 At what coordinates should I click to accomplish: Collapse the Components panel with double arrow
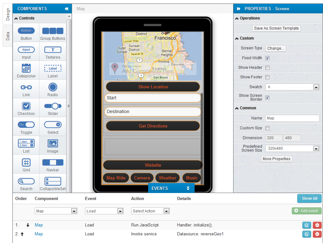point(66,9)
